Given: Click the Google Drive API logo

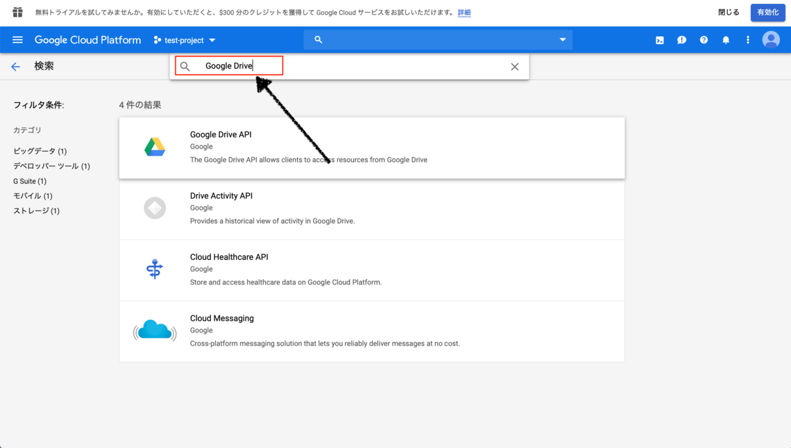Looking at the screenshot, I should point(155,147).
